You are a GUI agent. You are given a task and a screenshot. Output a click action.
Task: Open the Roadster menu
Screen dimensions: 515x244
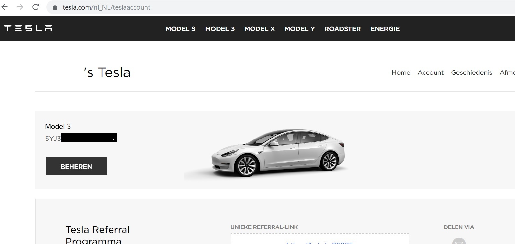pyautogui.click(x=343, y=29)
